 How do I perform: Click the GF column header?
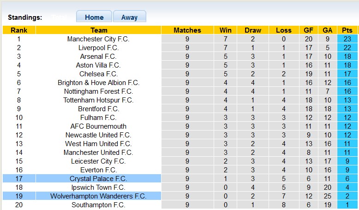(308, 30)
